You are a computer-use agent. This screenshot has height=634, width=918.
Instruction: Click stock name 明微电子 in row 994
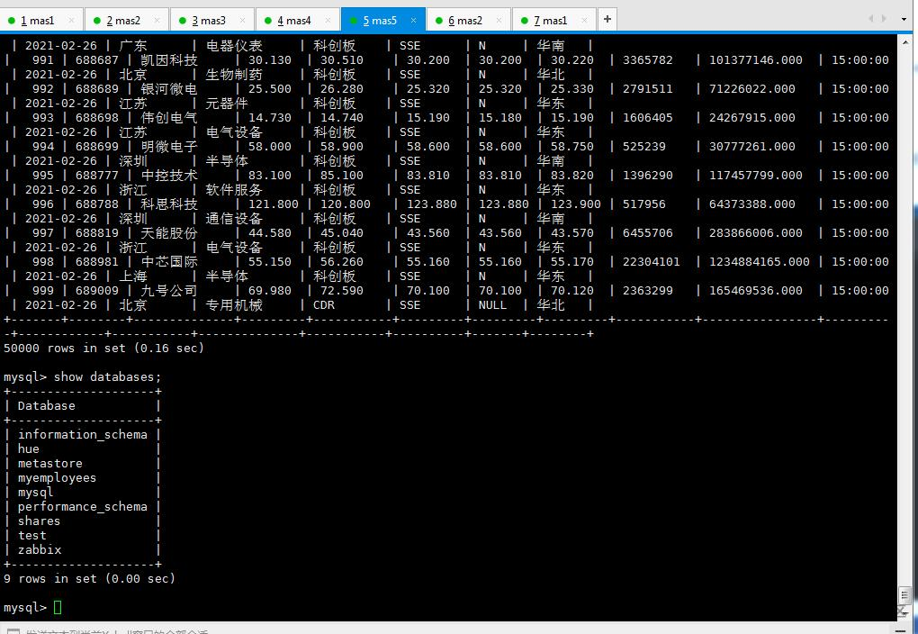coord(169,146)
